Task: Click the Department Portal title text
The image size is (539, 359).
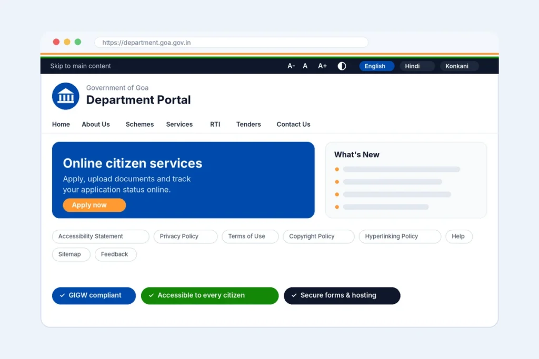Action: coord(138,100)
